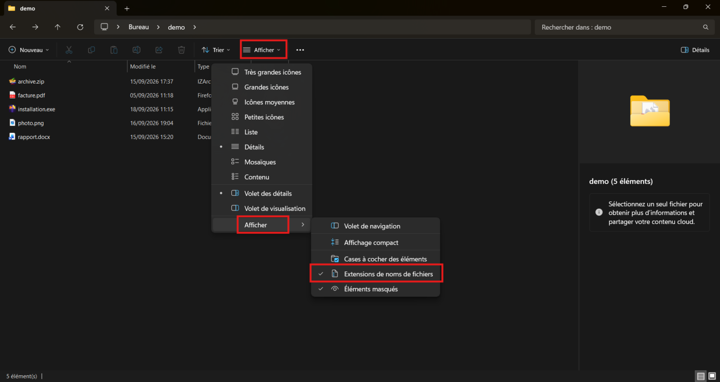Screen dimensions: 720x382
Task: Expand chevron before Bureau in address bar
Action: pos(118,27)
